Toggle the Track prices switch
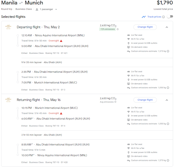 170,17
